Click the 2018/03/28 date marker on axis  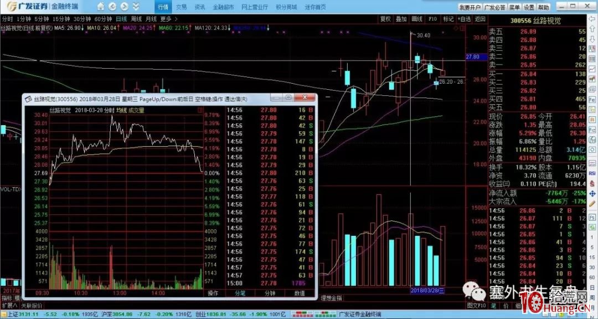(x=427, y=291)
